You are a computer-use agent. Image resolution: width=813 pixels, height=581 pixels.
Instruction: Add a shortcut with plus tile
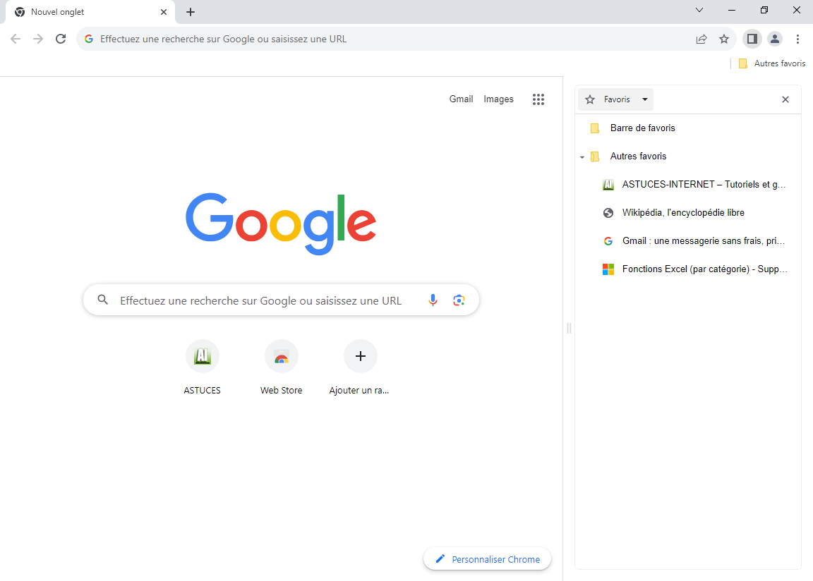[x=361, y=367]
